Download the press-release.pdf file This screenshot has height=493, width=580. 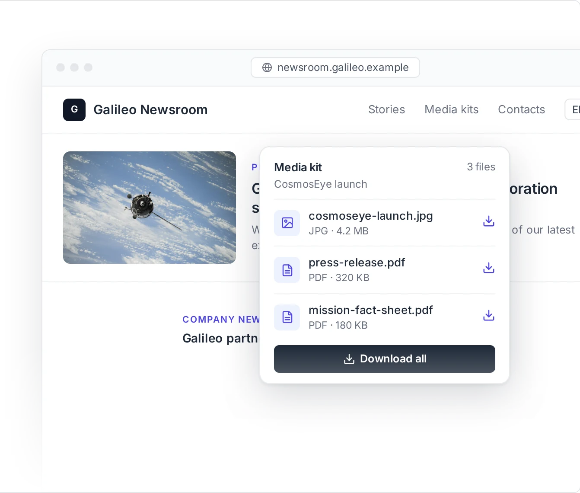pos(489,268)
